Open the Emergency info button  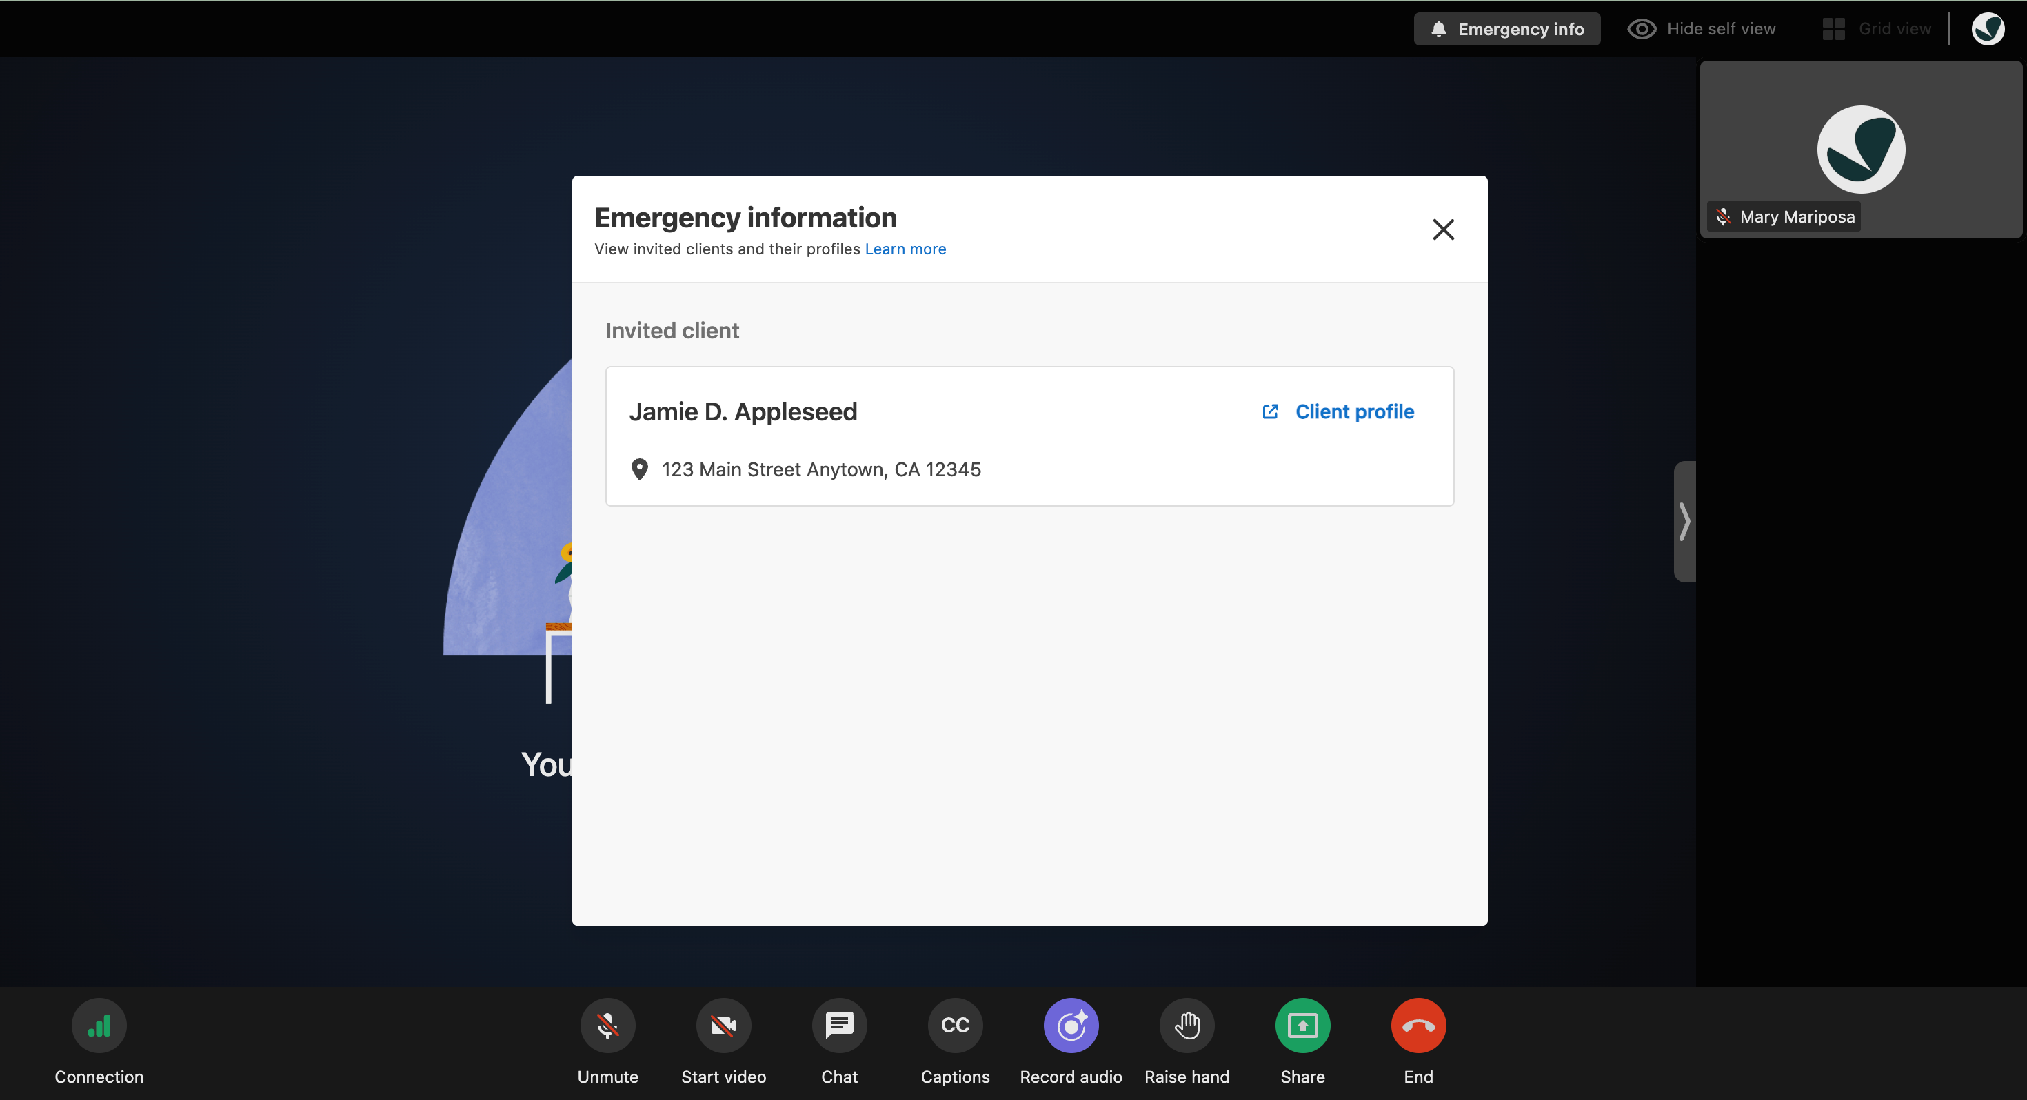pyautogui.click(x=1507, y=29)
